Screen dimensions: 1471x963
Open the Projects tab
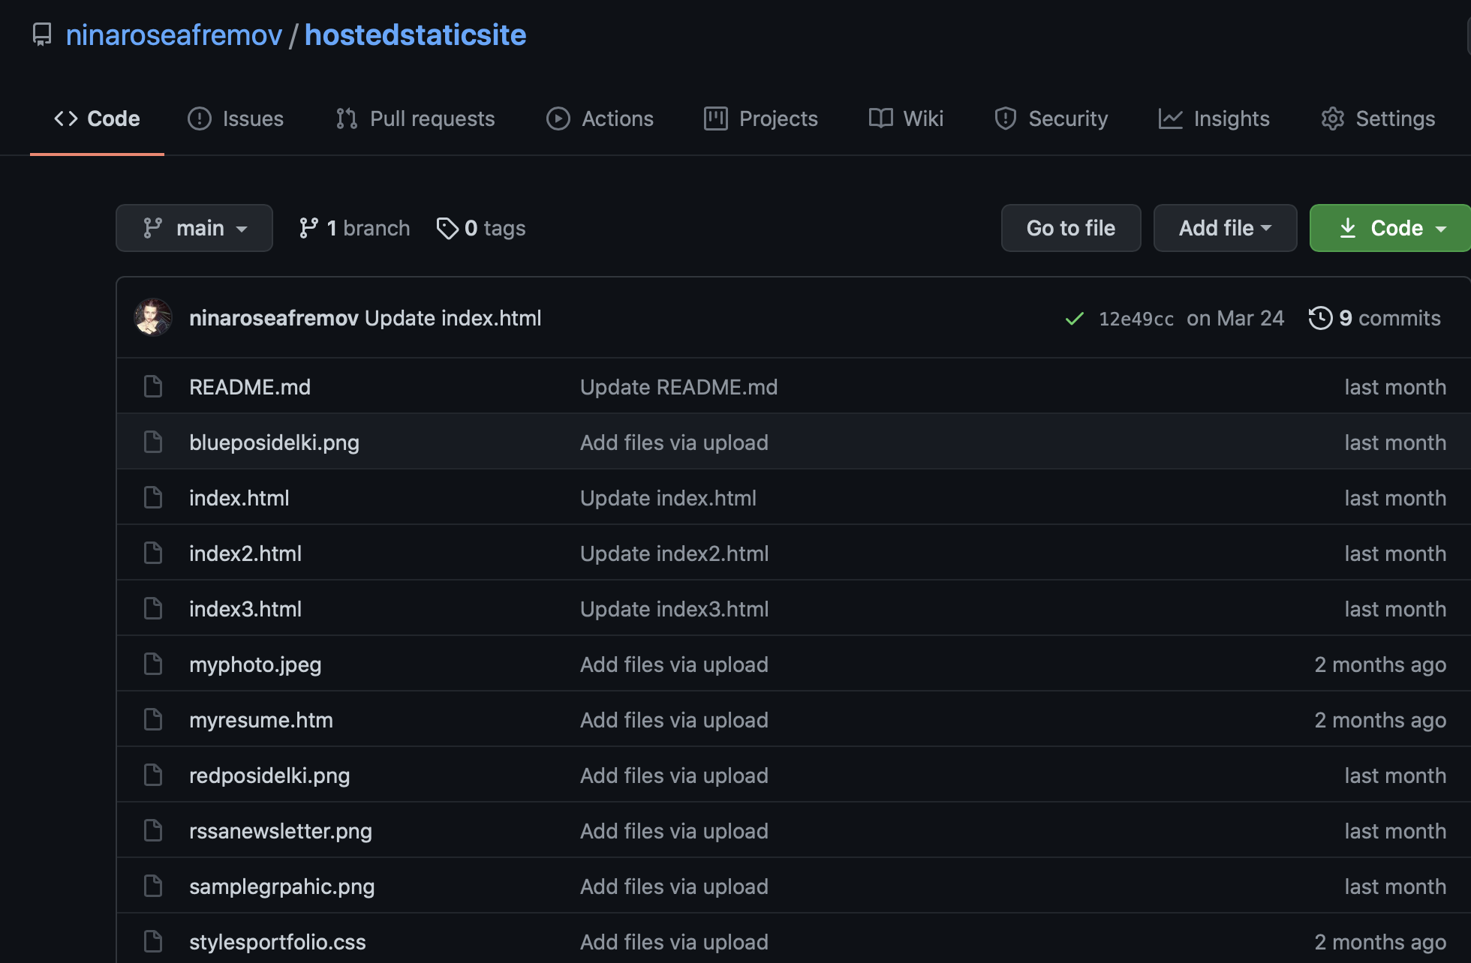pyautogui.click(x=760, y=118)
